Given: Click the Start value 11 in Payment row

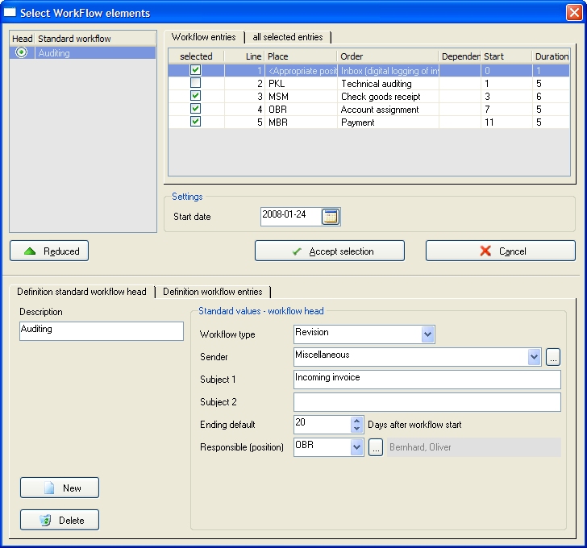Looking at the screenshot, I should 506,122.
